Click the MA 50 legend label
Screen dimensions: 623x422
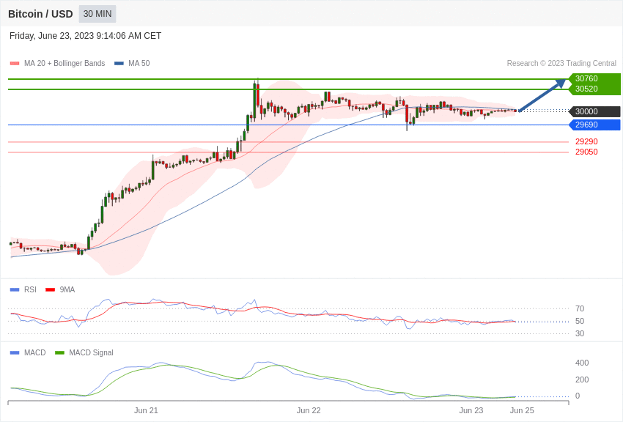click(x=139, y=63)
